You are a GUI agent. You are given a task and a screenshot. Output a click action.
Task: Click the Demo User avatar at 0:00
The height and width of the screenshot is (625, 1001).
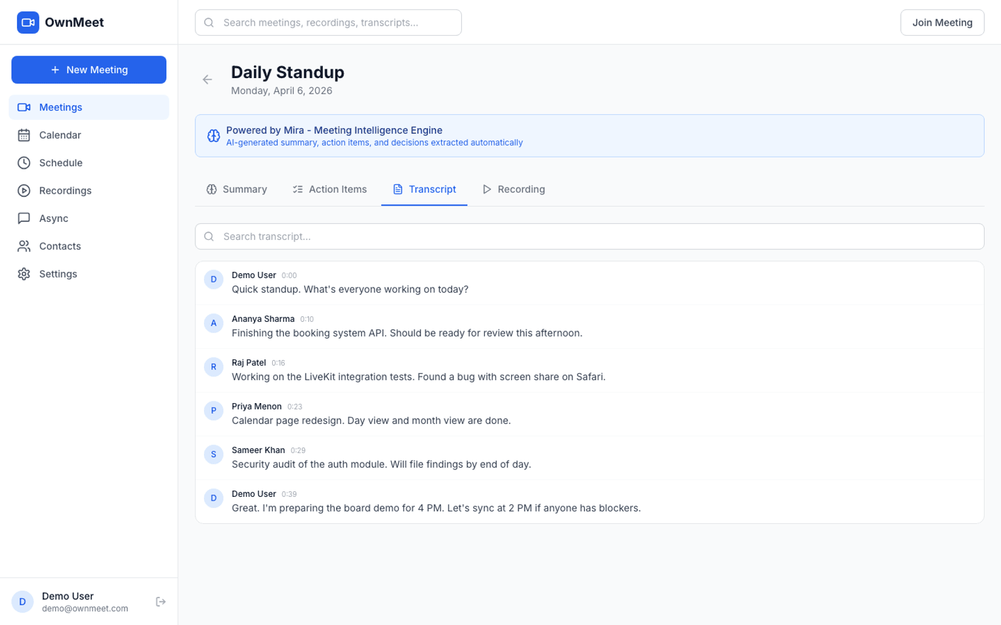(x=214, y=279)
